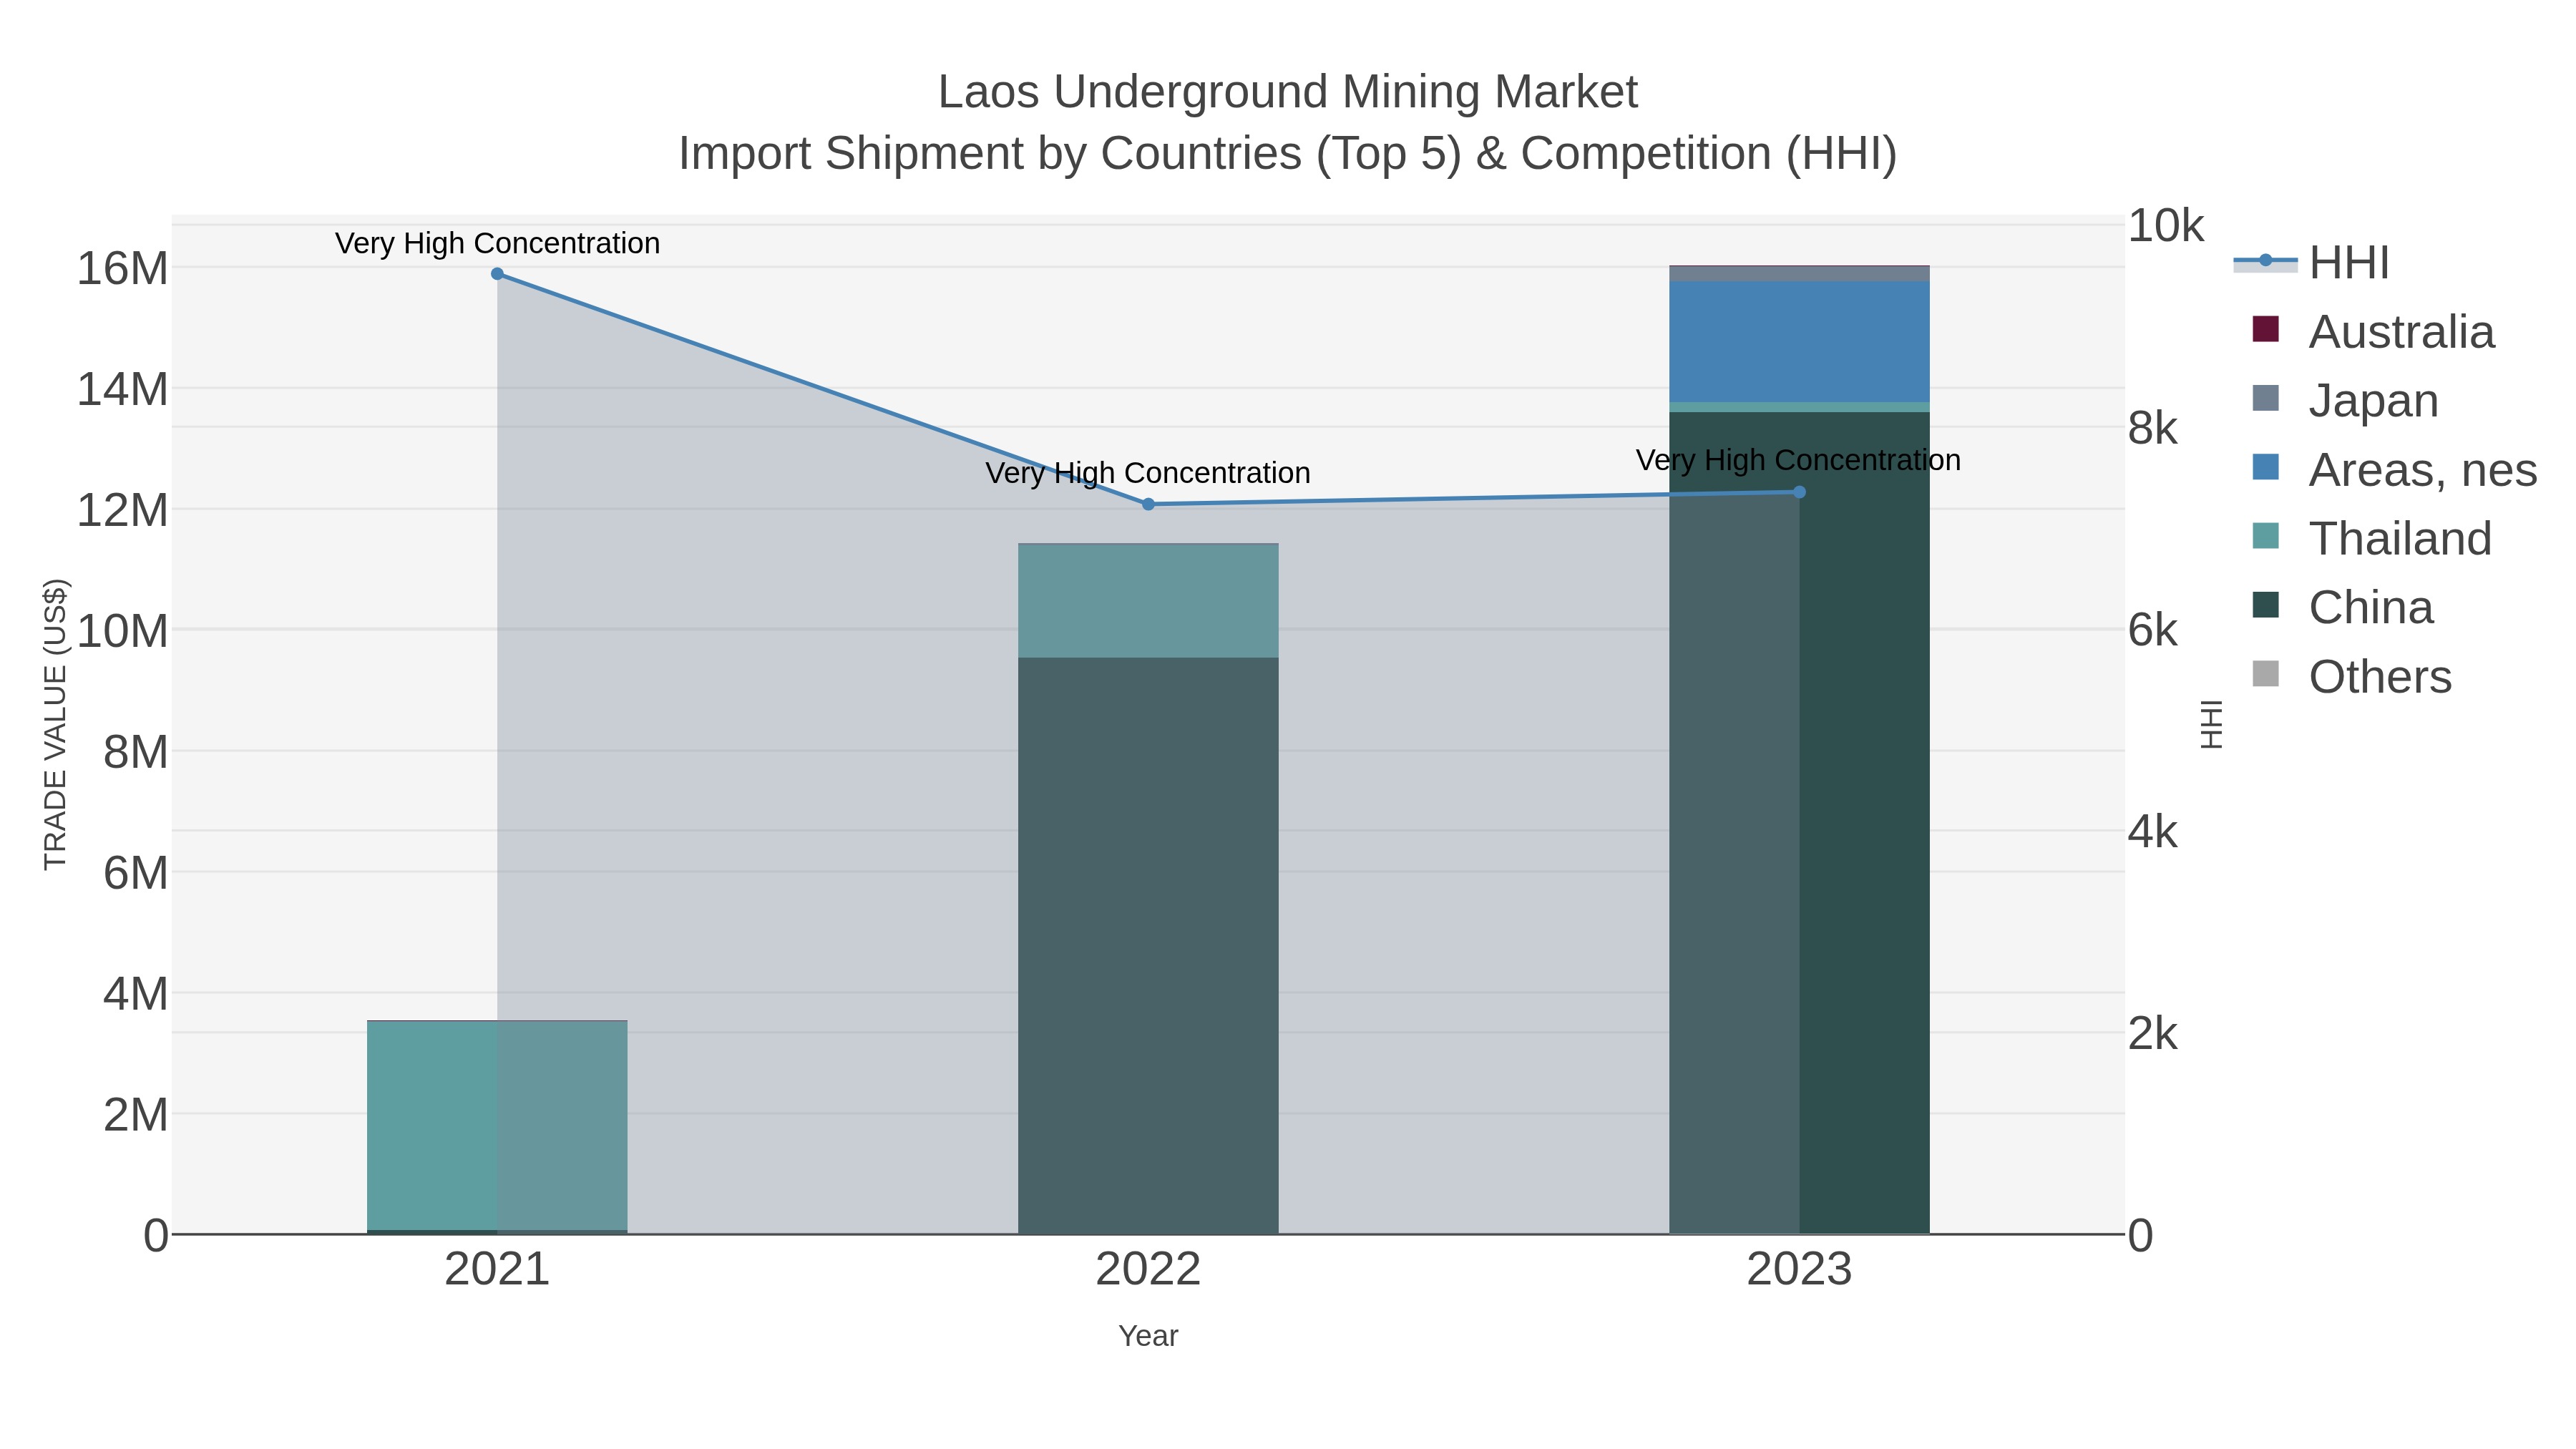Click the rotated HHI right axis title
This screenshot has height=1449, width=2576.
[2211, 724]
